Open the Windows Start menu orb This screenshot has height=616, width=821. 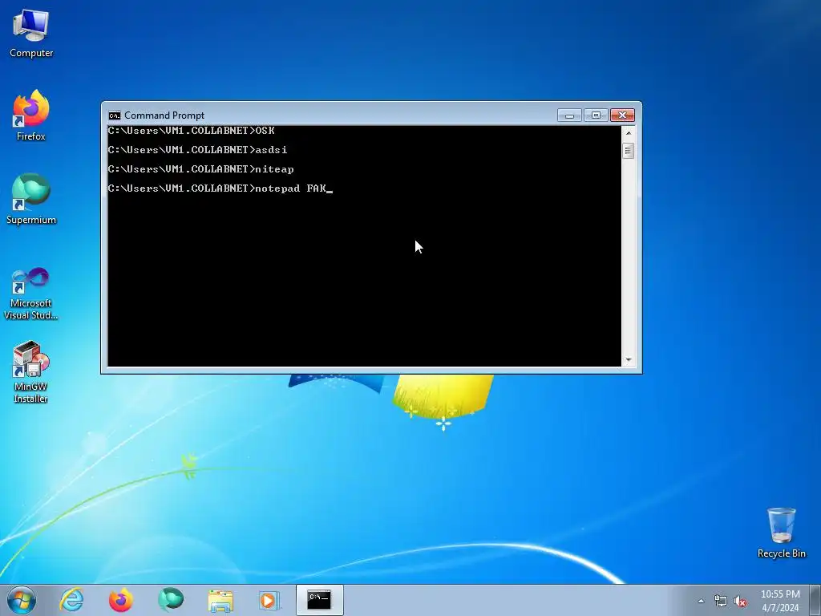22,600
